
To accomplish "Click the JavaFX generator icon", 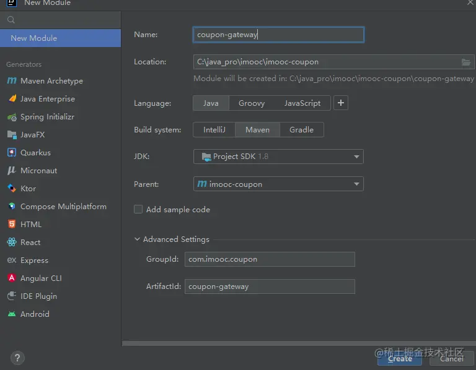I will pyautogui.click(x=12, y=134).
